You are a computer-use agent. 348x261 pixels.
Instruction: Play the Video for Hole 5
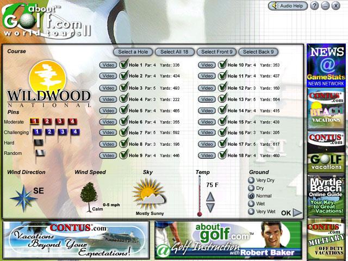(108, 111)
